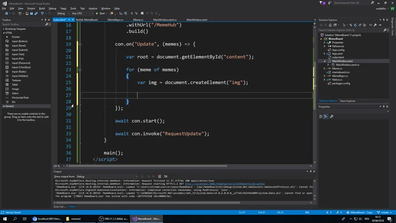
Task: Expand App.xaml node in Solution Explorer
Action: [324, 54]
